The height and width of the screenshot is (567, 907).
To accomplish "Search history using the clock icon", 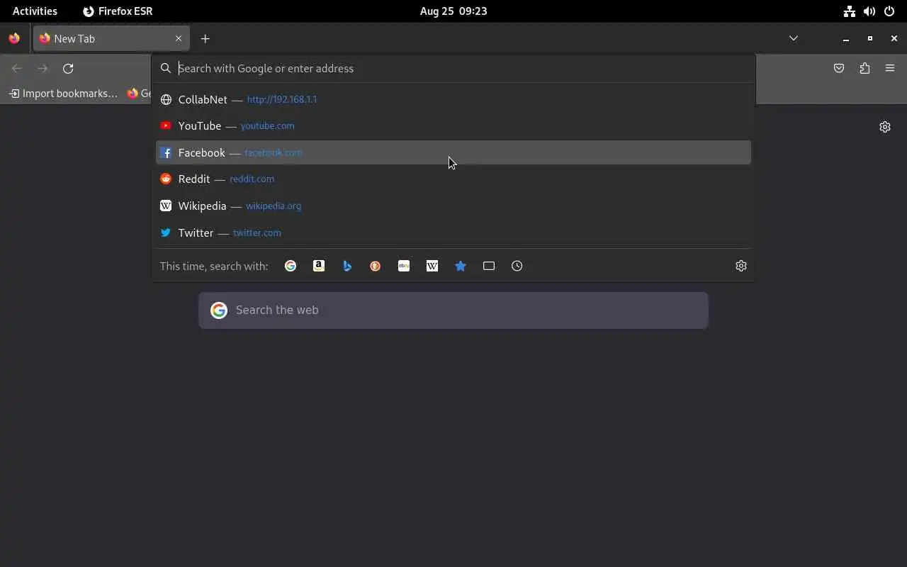I will 517,266.
